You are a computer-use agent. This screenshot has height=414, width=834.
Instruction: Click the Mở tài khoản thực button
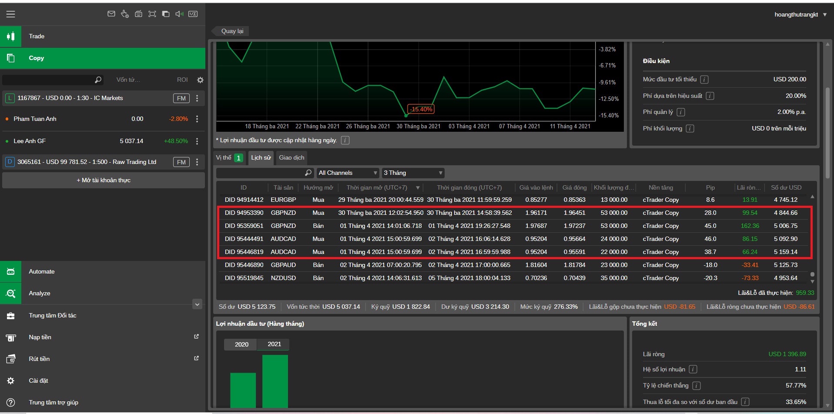point(104,180)
